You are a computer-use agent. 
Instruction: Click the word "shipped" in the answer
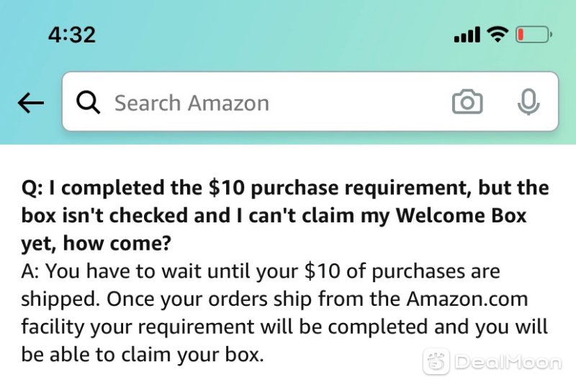click(60, 300)
